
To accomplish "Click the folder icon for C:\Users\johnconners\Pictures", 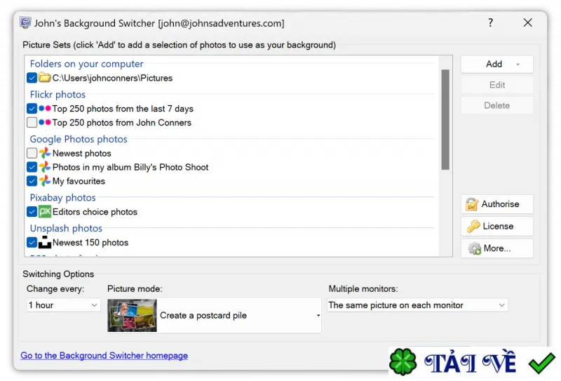I will click(44, 77).
